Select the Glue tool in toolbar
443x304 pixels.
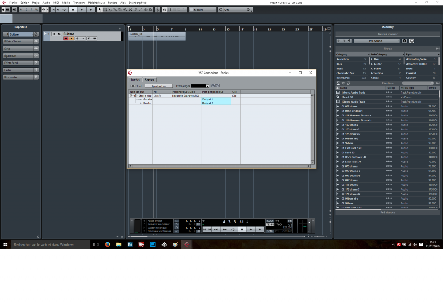pos(115,10)
